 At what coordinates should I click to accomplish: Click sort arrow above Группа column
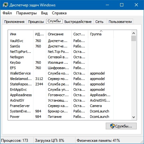click(x=101, y=31)
